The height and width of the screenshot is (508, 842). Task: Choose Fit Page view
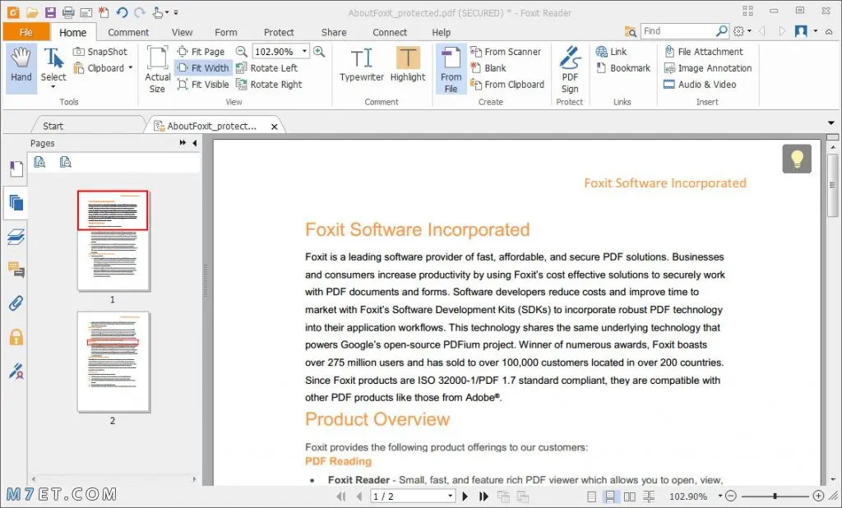pyautogui.click(x=201, y=52)
